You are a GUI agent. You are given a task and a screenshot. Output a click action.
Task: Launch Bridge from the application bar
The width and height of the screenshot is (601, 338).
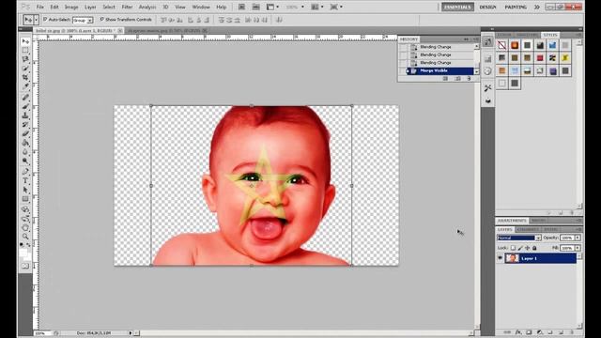pos(242,7)
